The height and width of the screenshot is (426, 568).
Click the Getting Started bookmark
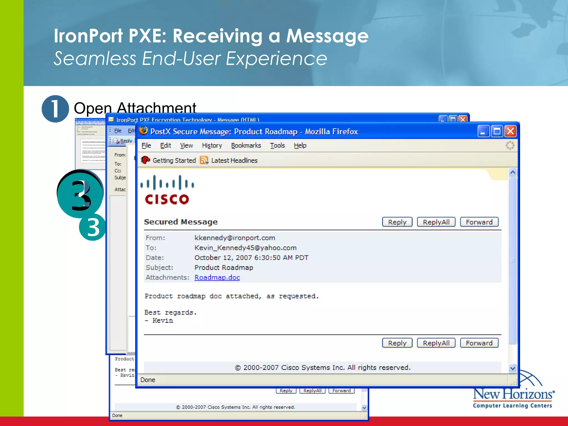click(x=169, y=160)
